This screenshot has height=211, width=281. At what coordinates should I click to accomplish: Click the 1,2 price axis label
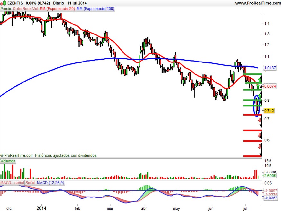pos(267,45)
